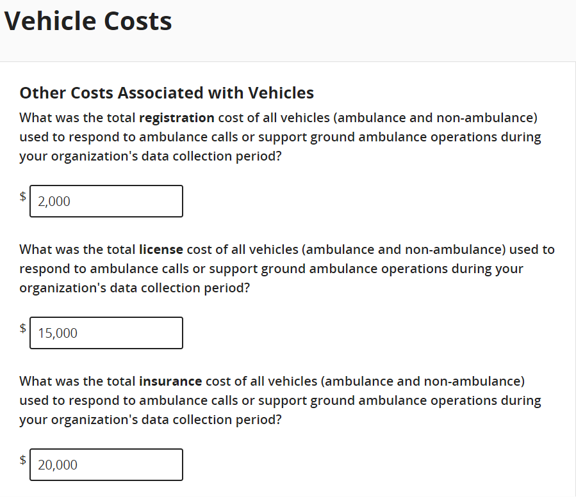The width and height of the screenshot is (576, 497).
Task: Click the bold word "insurance"
Action: click(170, 381)
